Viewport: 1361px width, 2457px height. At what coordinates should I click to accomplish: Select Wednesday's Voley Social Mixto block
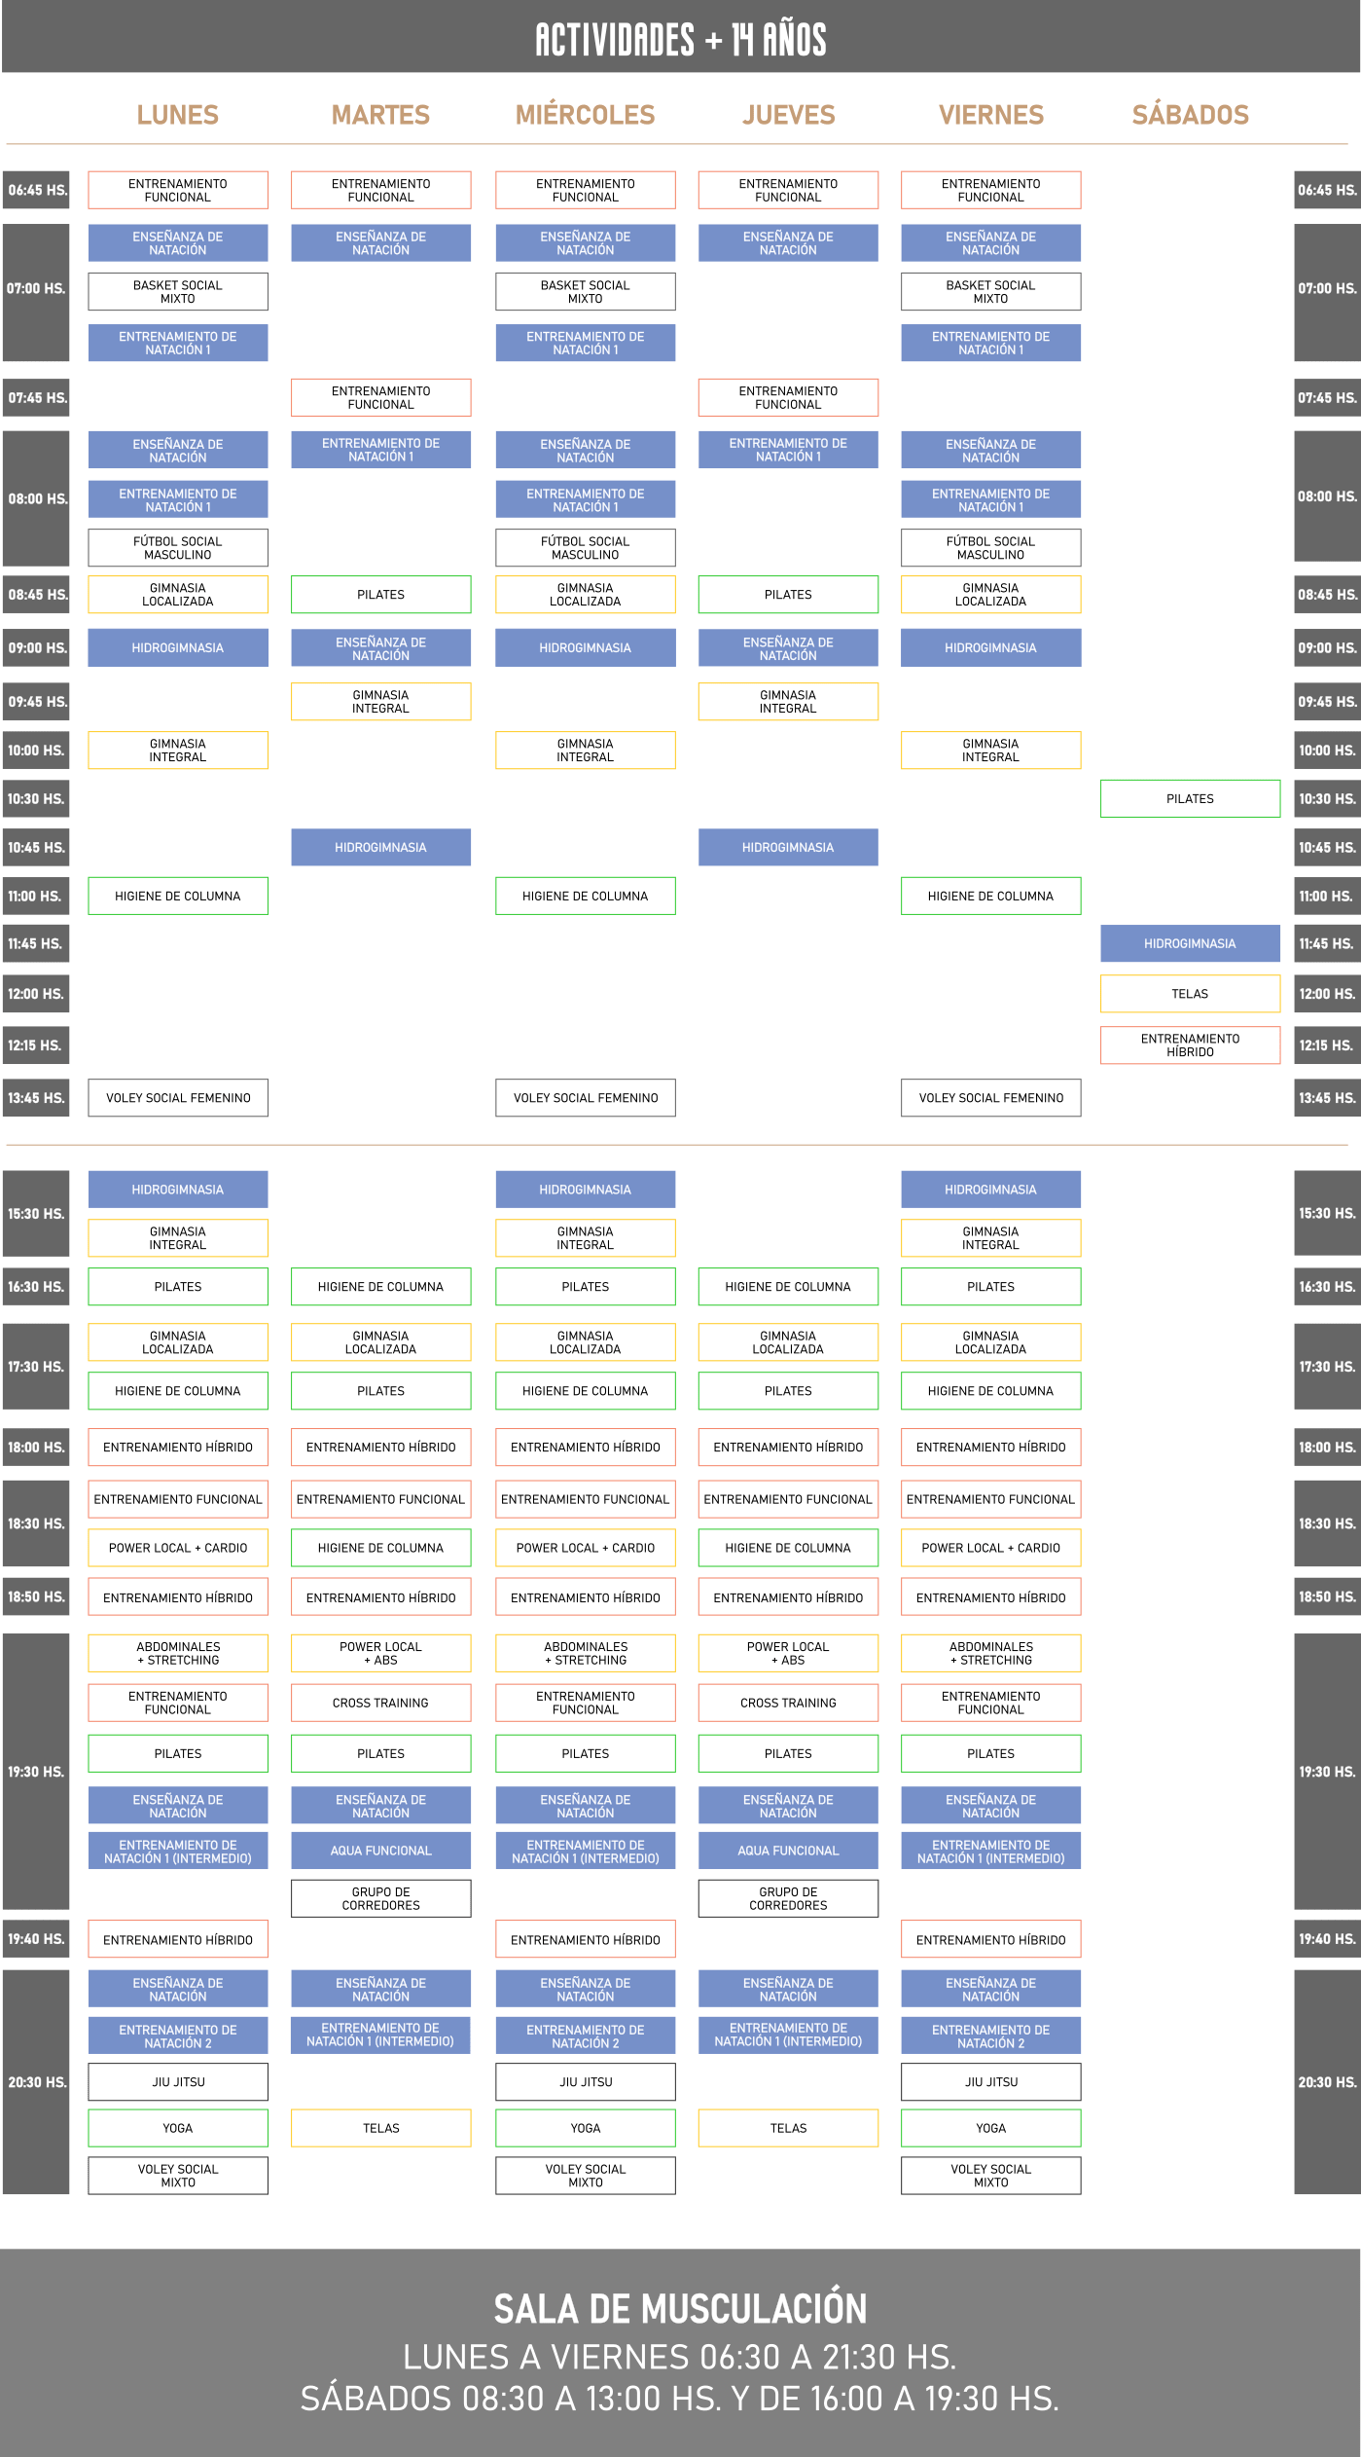[585, 2176]
